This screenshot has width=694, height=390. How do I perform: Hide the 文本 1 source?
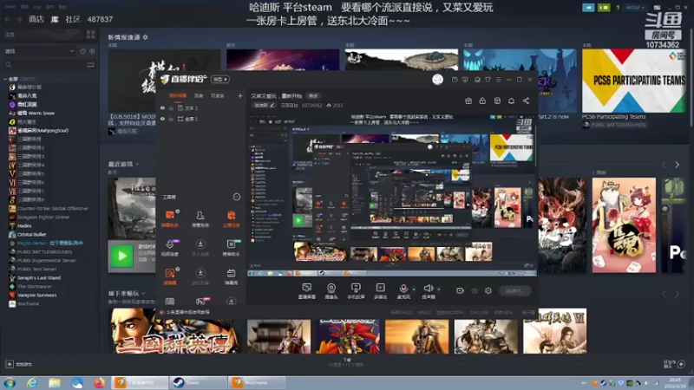(x=162, y=107)
